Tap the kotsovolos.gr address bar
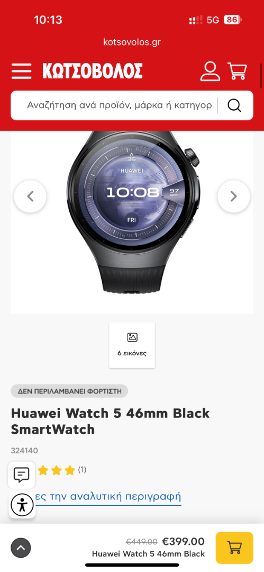The width and height of the screenshot is (264, 572). pos(132,42)
